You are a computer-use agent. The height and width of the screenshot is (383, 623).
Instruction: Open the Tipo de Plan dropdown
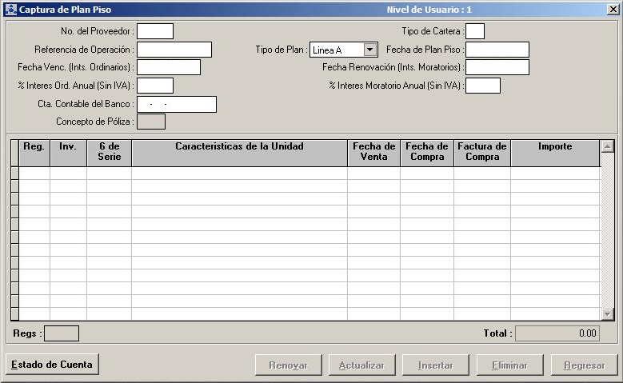tap(369, 50)
